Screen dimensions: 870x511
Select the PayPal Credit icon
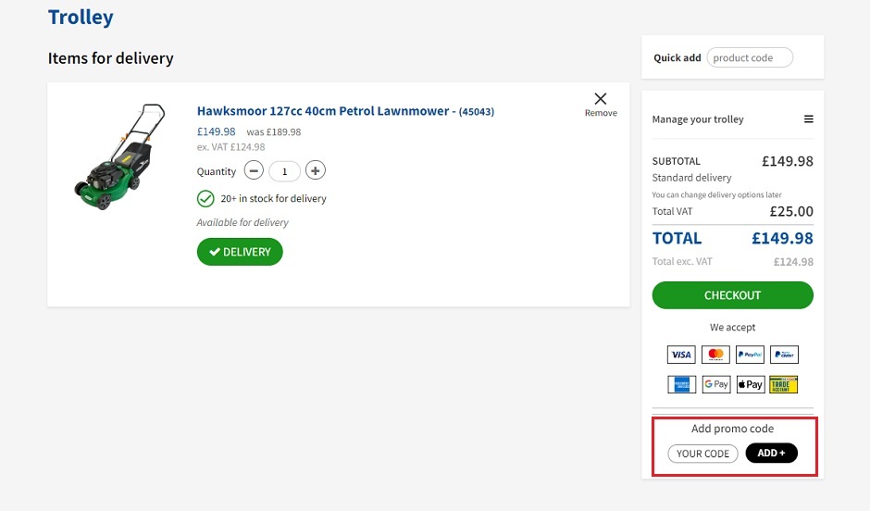tap(784, 355)
